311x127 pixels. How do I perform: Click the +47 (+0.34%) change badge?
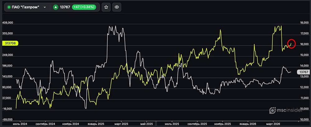pos(84,7)
